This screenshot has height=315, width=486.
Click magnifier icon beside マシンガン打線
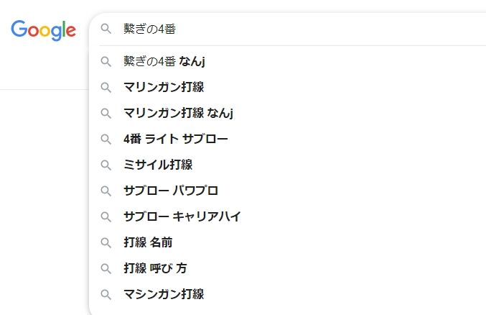coord(106,294)
